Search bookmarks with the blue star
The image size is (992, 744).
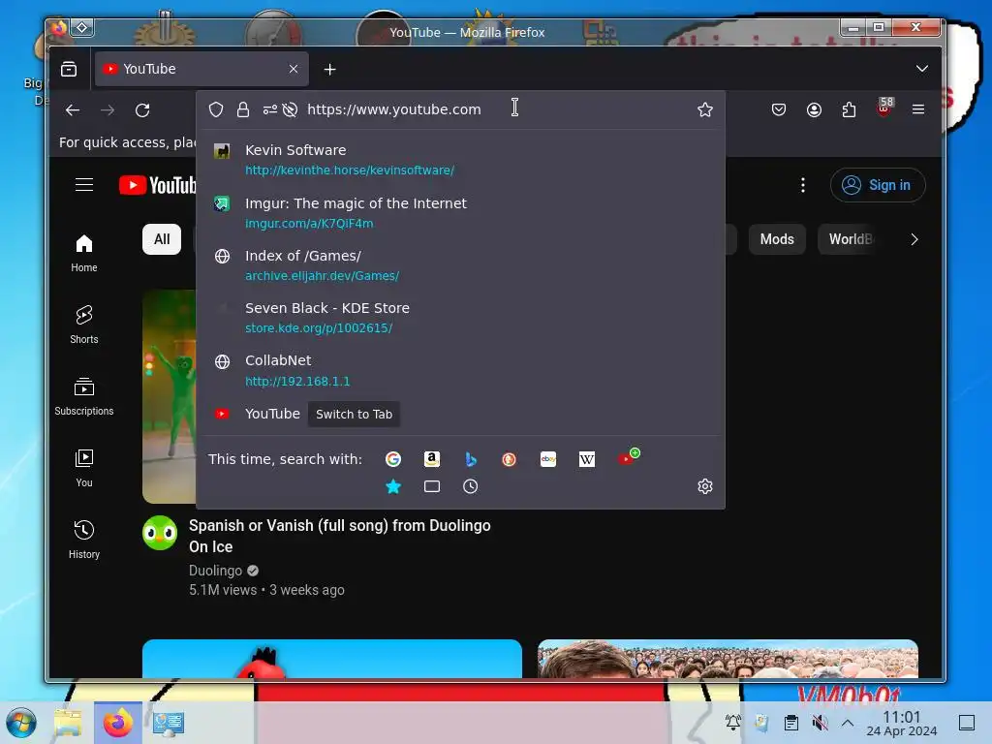(393, 486)
